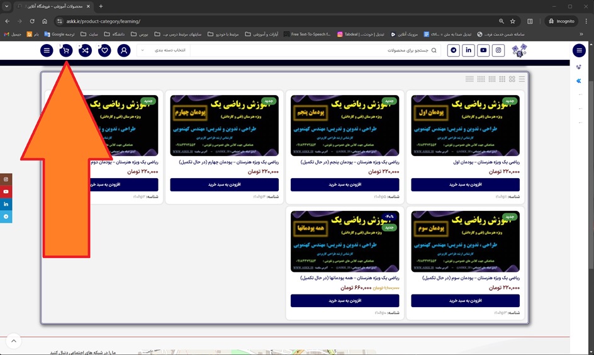
Task: Switch to two-column grid view
Action: pyautogui.click(x=512, y=79)
